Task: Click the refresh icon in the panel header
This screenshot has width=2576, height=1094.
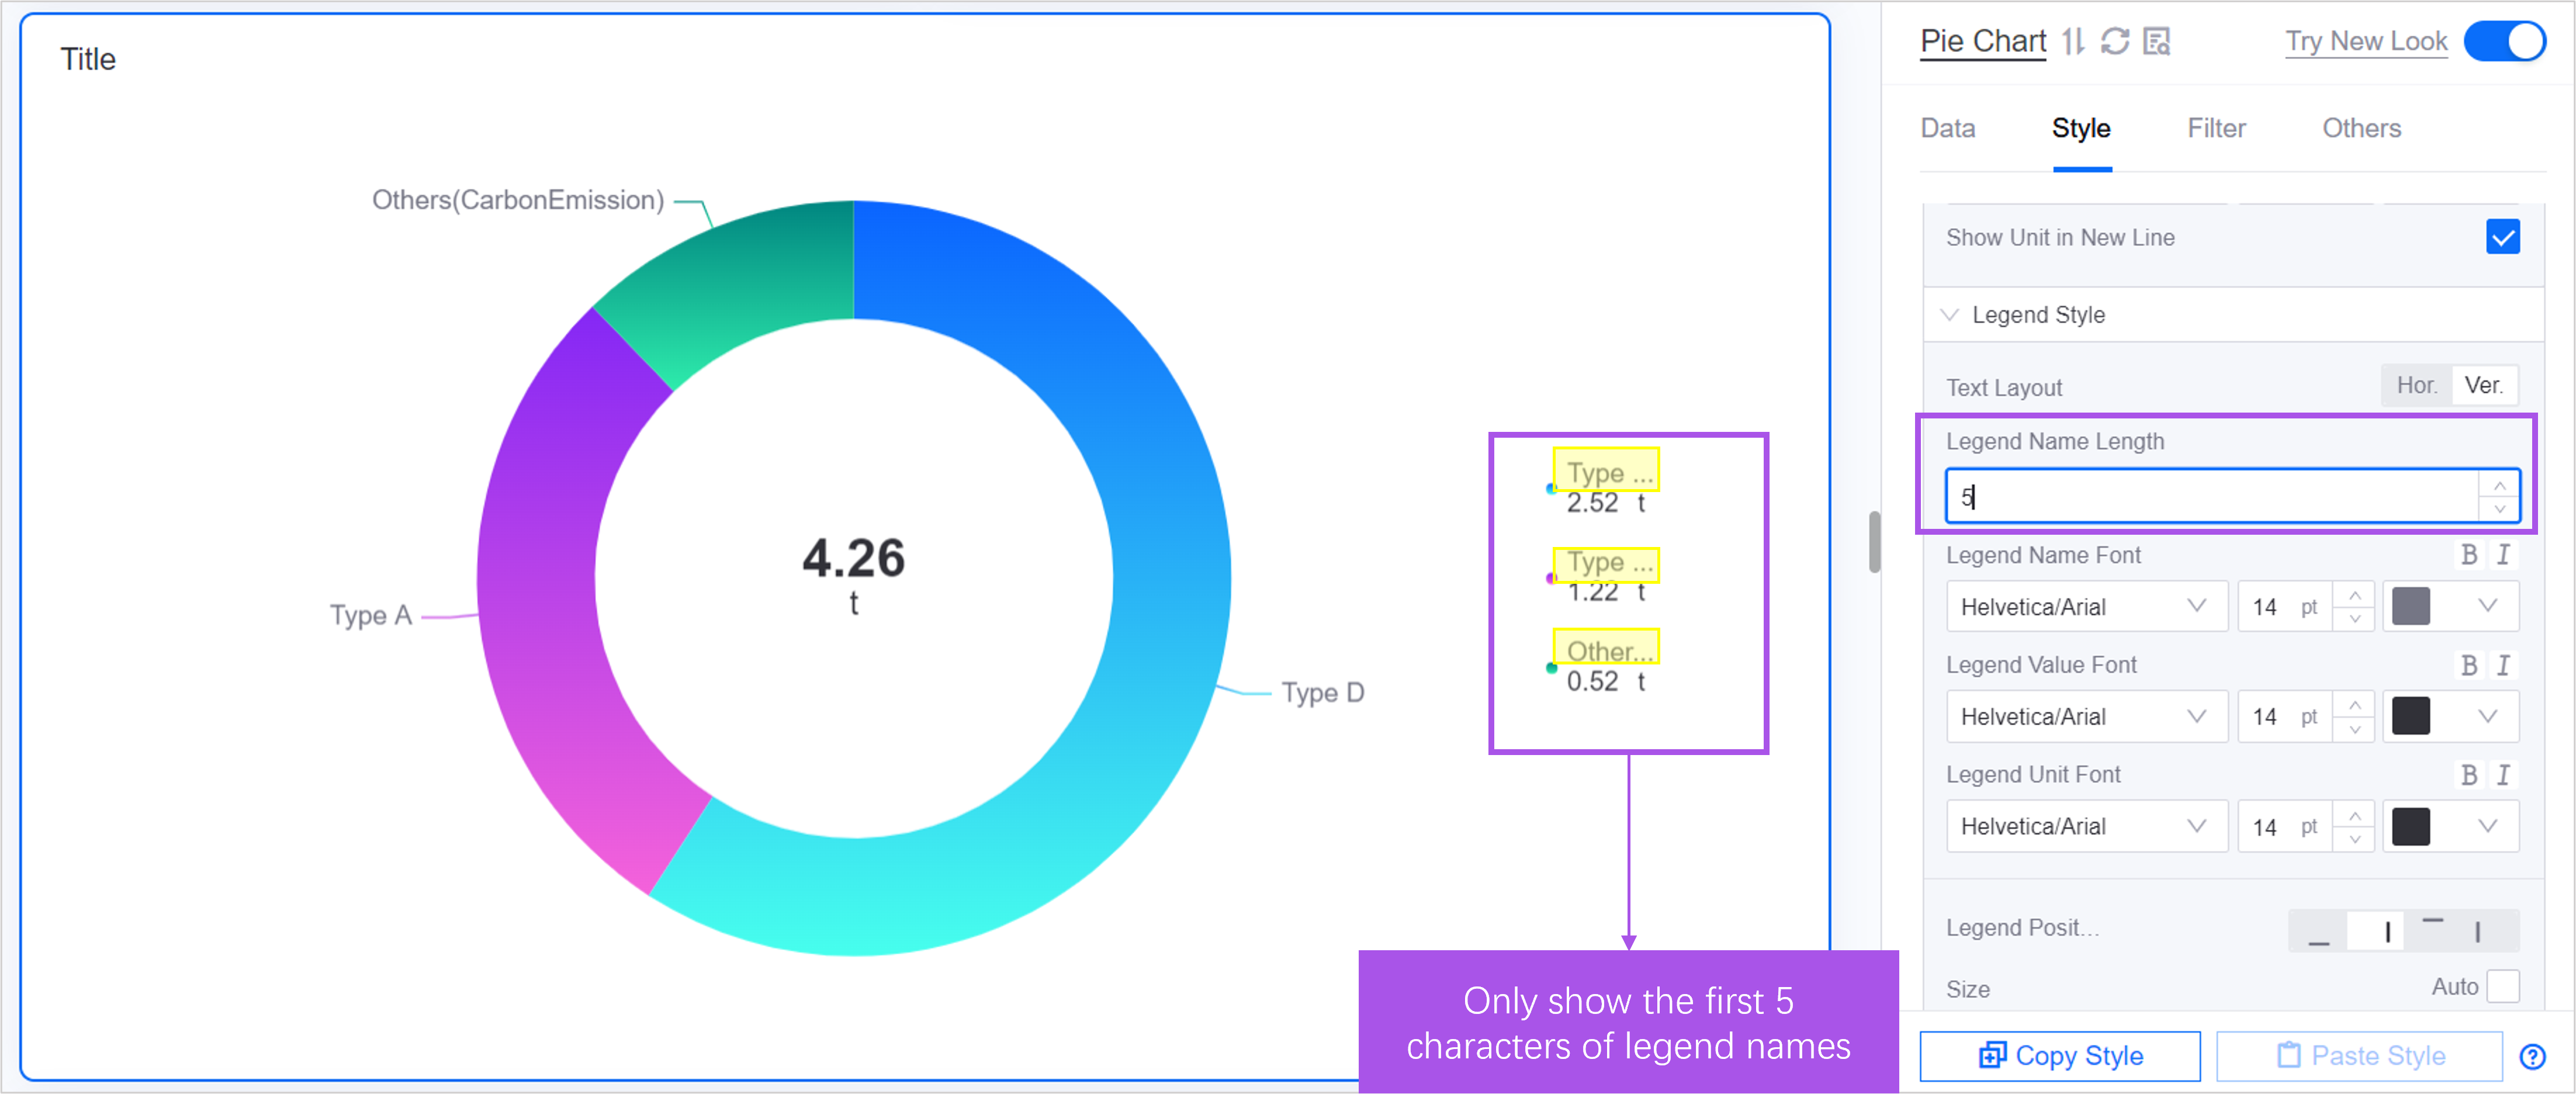Action: click(x=2115, y=41)
